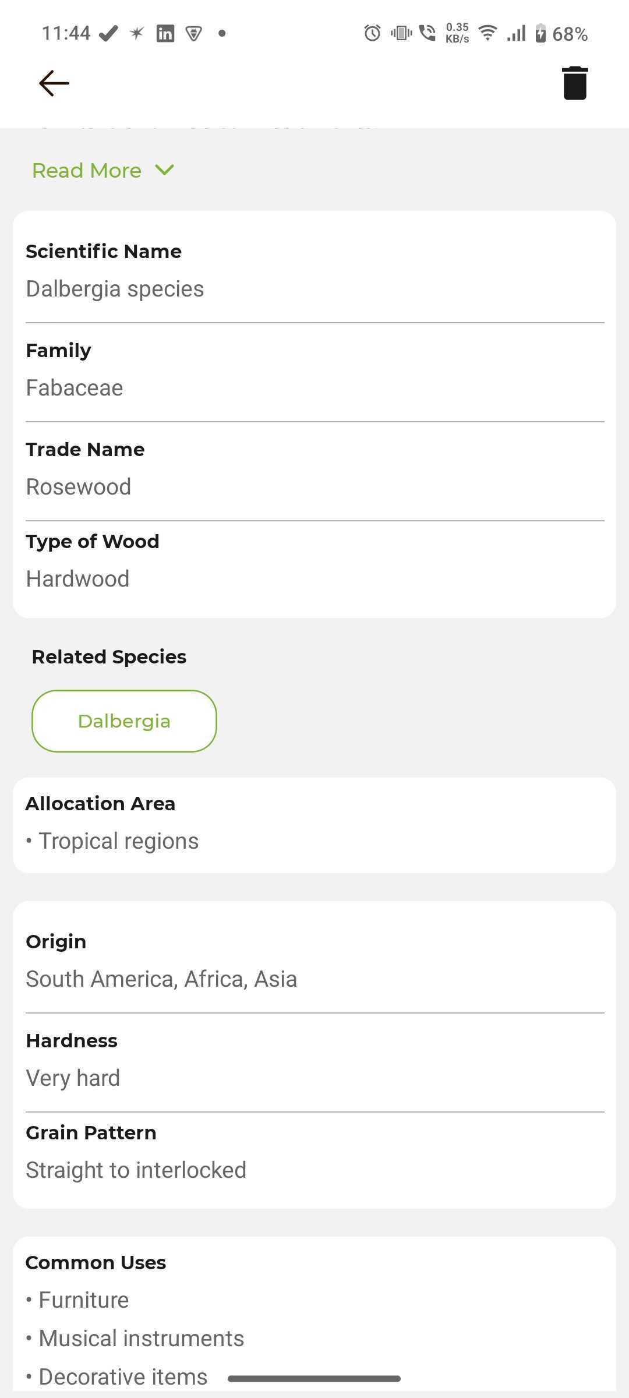This screenshot has width=629, height=1398.
Task: Tap the vibrate mode status icon
Action: point(401,33)
